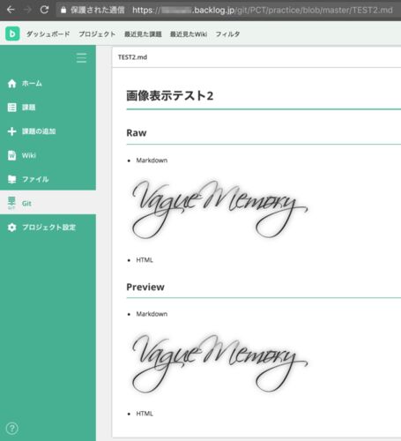
Task: Click the Vague Memory image under Preview
Action: pyautogui.click(x=219, y=363)
